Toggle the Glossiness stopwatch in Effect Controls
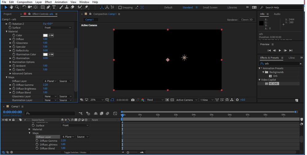Viewport: 307px width, 155px height. [14, 43]
